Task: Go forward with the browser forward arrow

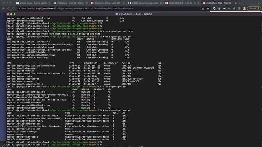Action: (8, 9)
